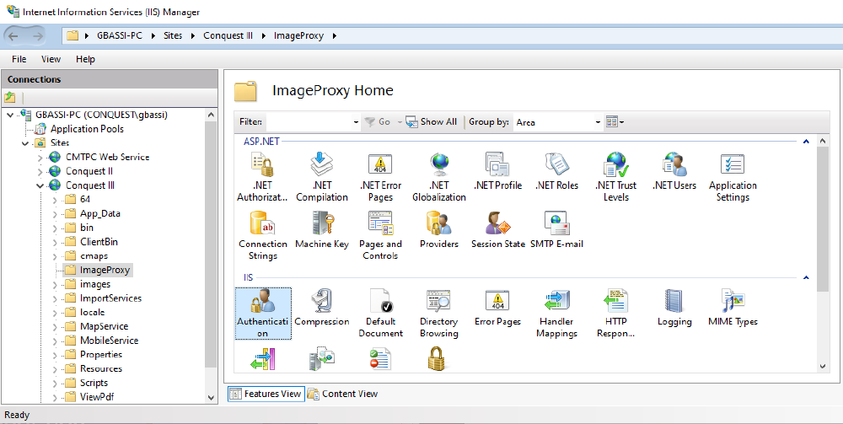Open .NET Trust Levels feature
843x424 pixels.
pyautogui.click(x=615, y=177)
